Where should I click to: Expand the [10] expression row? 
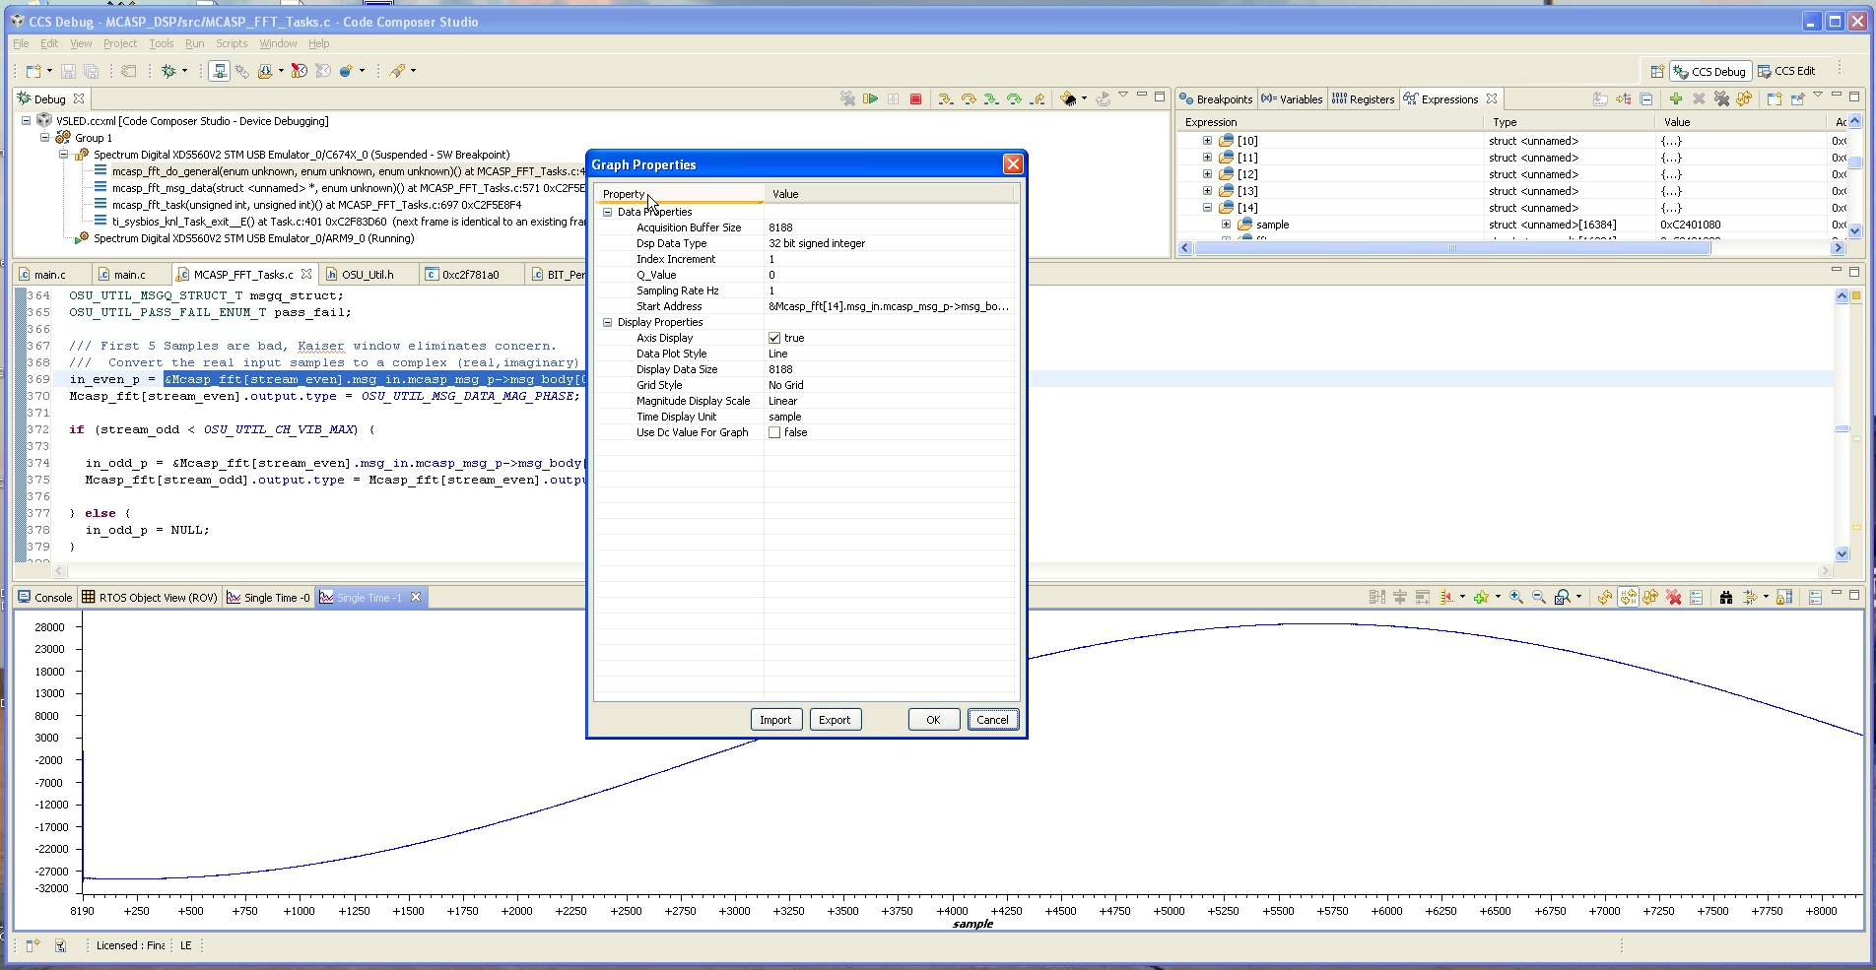coord(1207,141)
